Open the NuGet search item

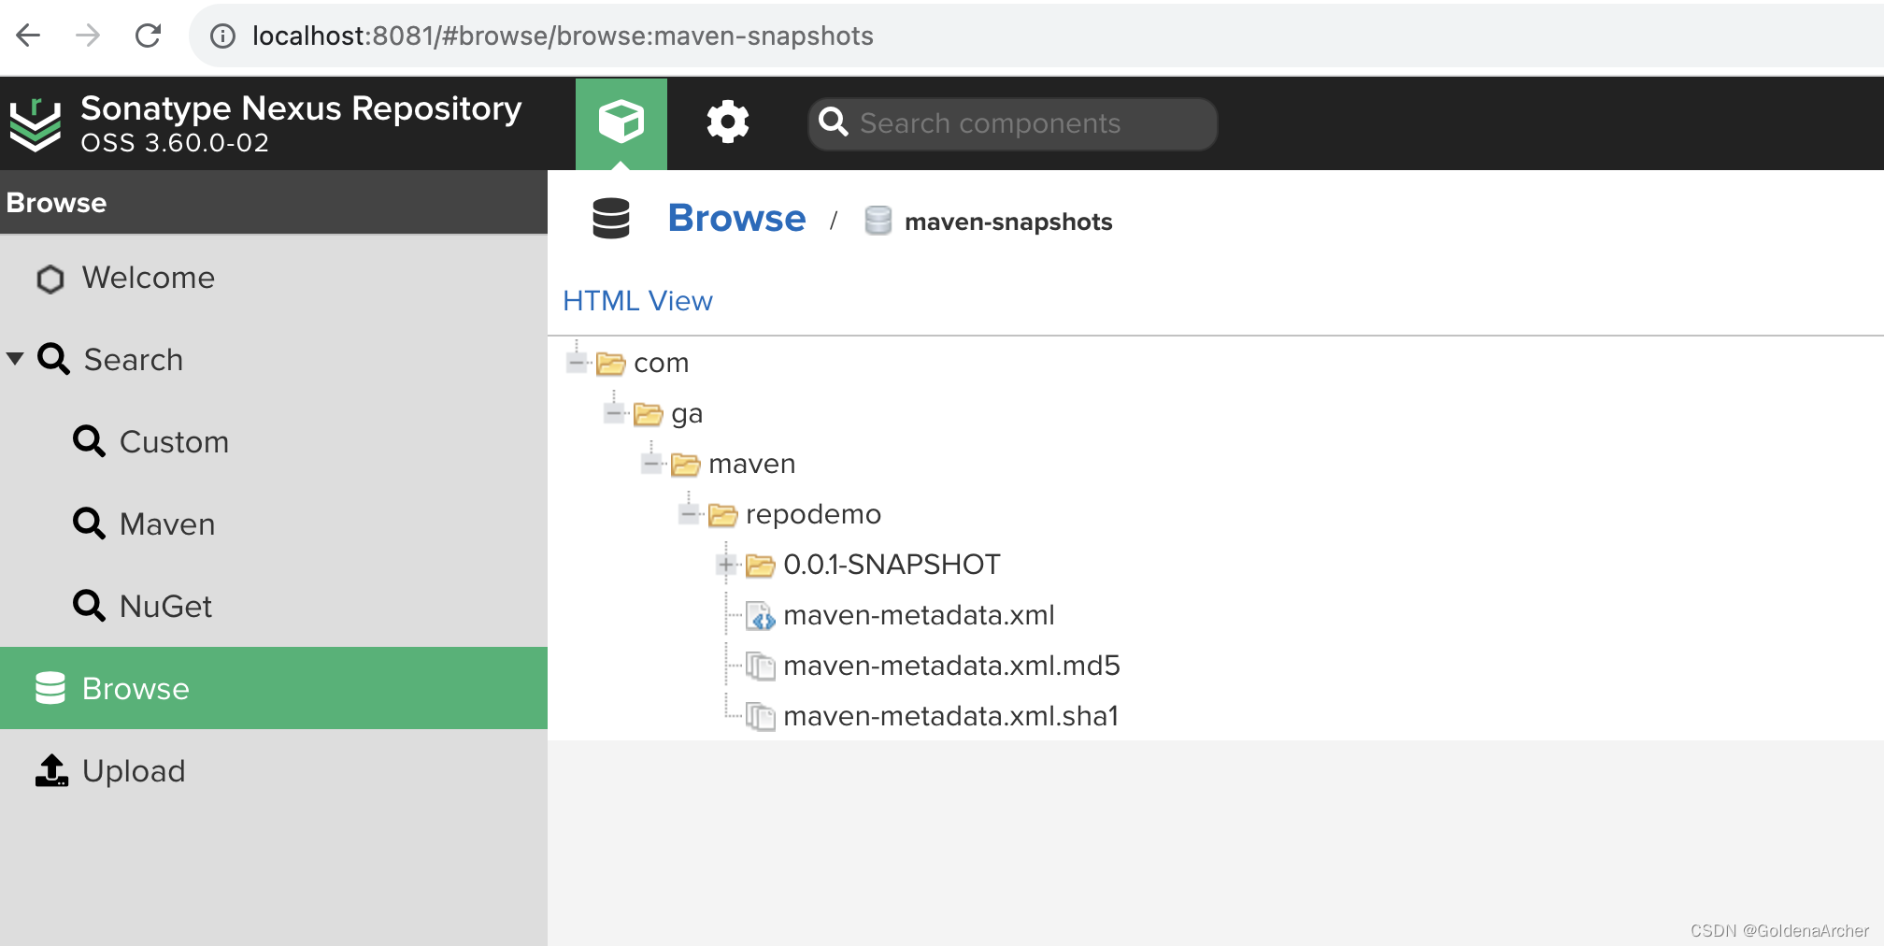[x=274, y=607]
